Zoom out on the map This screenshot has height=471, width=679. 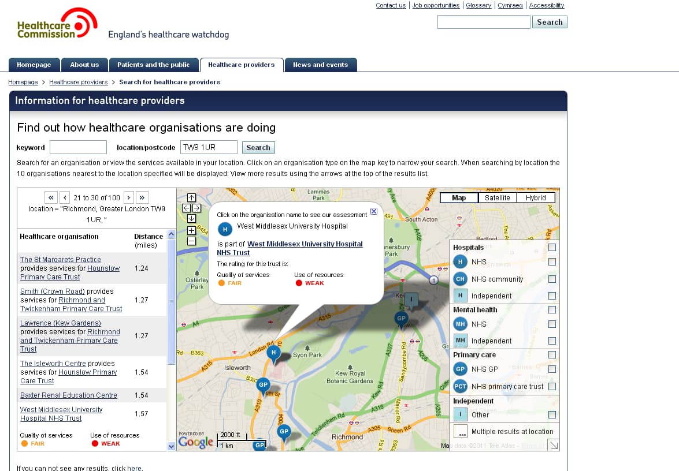click(x=191, y=241)
